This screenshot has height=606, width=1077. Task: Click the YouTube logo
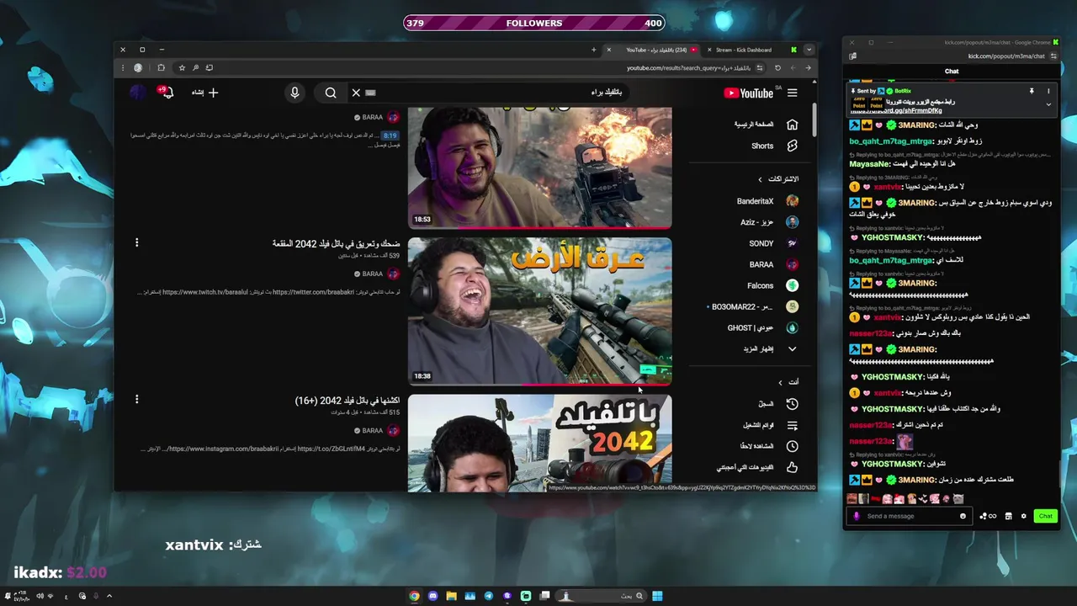click(x=748, y=93)
